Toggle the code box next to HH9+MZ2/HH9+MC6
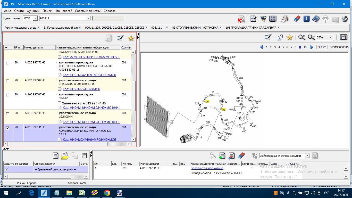 [x=60, y=89]
